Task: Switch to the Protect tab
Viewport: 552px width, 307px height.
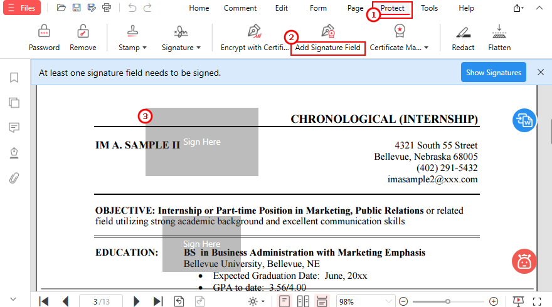Action: 392,8
